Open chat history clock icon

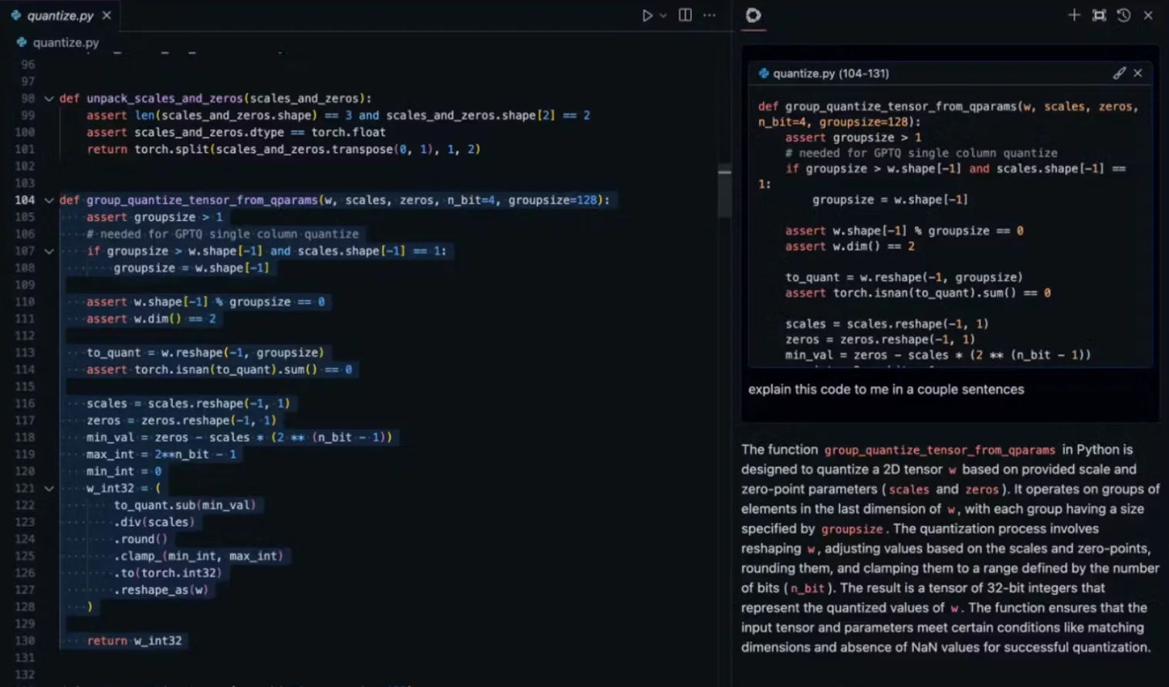[x=1123, y=15]
